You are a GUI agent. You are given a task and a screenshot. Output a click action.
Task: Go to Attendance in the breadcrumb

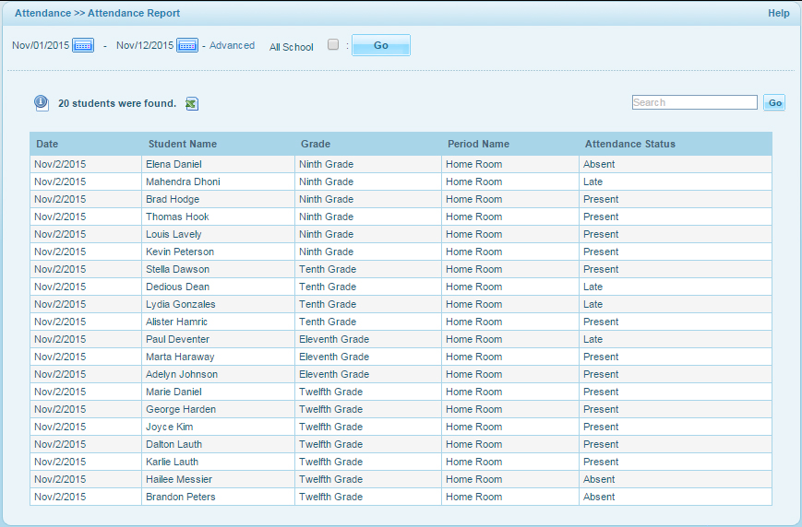click(x=42, y=14)
